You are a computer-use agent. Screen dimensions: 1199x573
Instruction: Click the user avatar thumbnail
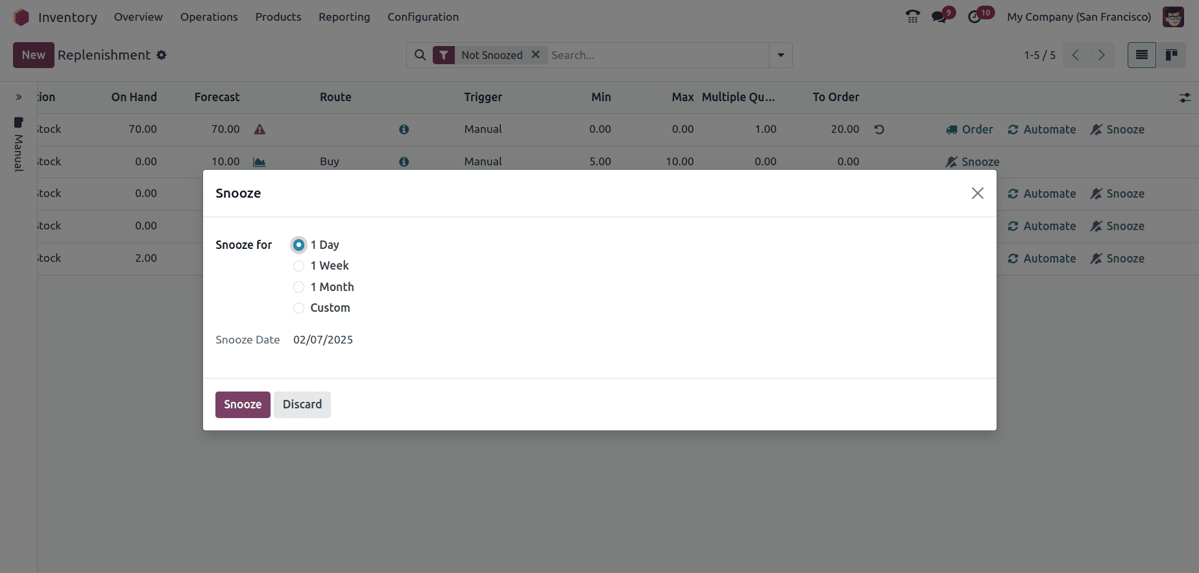[1173, 17]
